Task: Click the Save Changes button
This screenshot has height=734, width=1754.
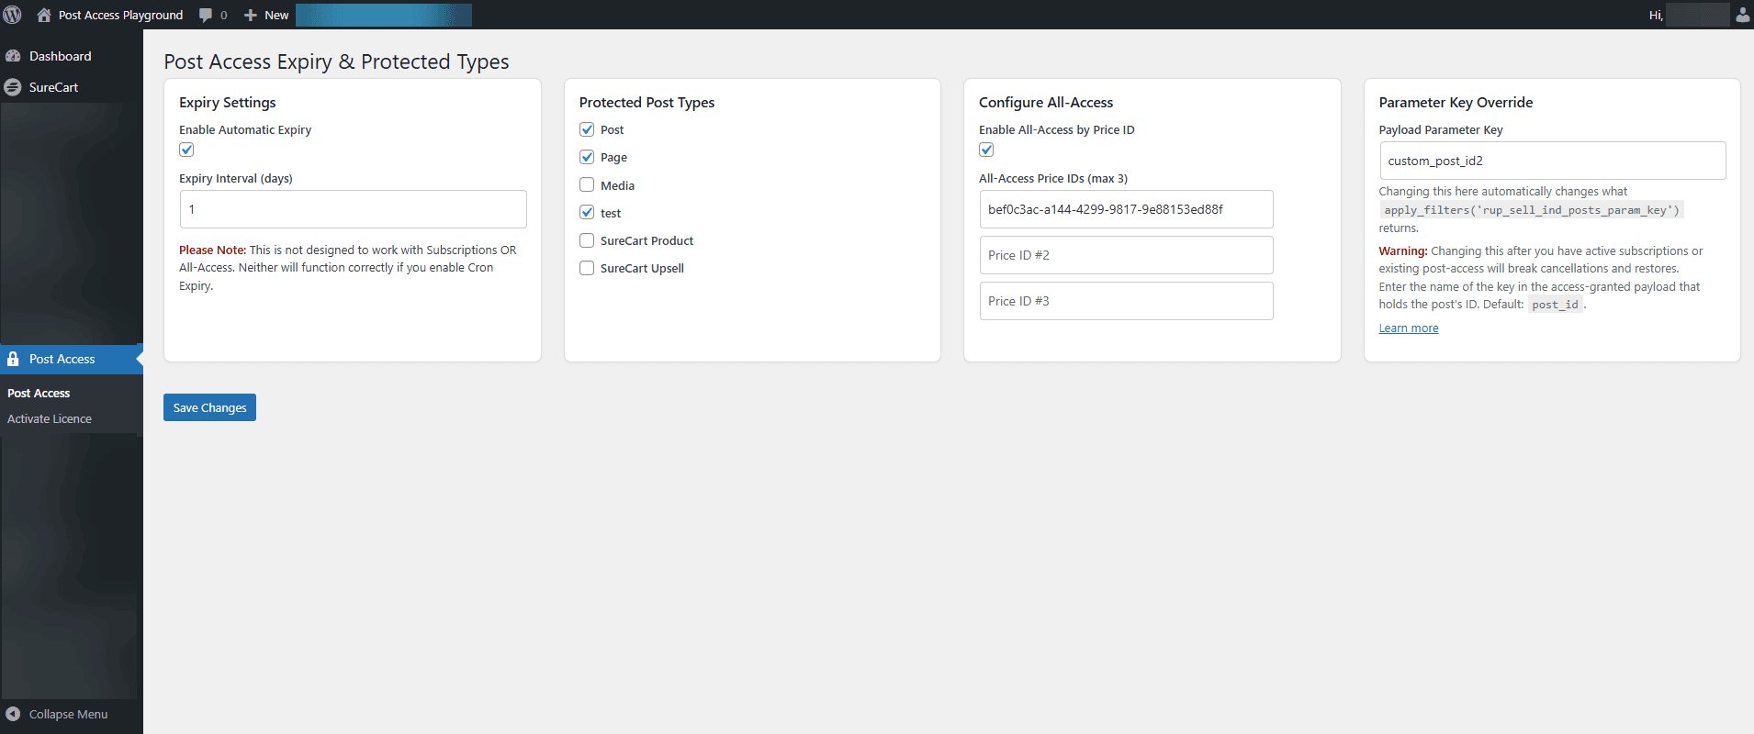Action: coord(209,407)
